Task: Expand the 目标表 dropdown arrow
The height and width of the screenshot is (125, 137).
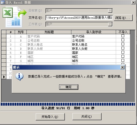Action: pos(110,11)
